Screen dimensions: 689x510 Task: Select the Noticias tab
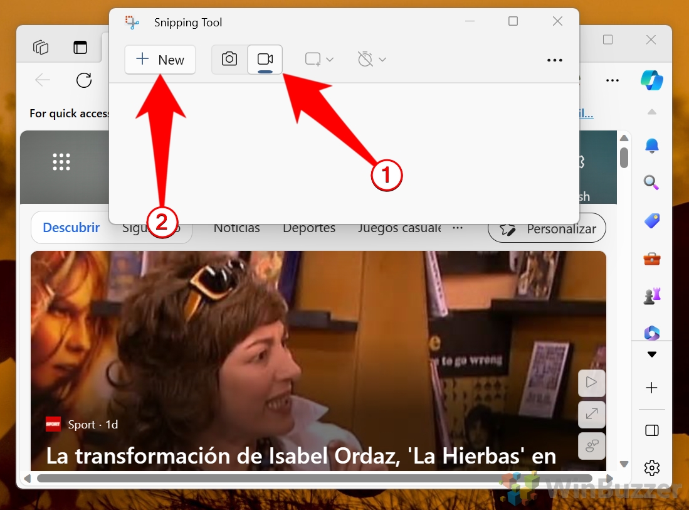(x=237, y=228)
